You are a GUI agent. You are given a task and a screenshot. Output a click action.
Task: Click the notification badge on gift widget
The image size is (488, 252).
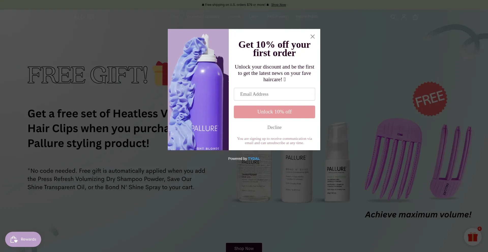(x=479, y=229)
